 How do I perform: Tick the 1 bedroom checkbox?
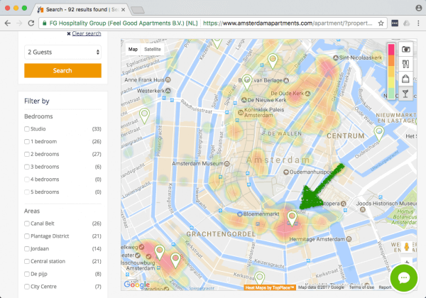pos(27,142)
